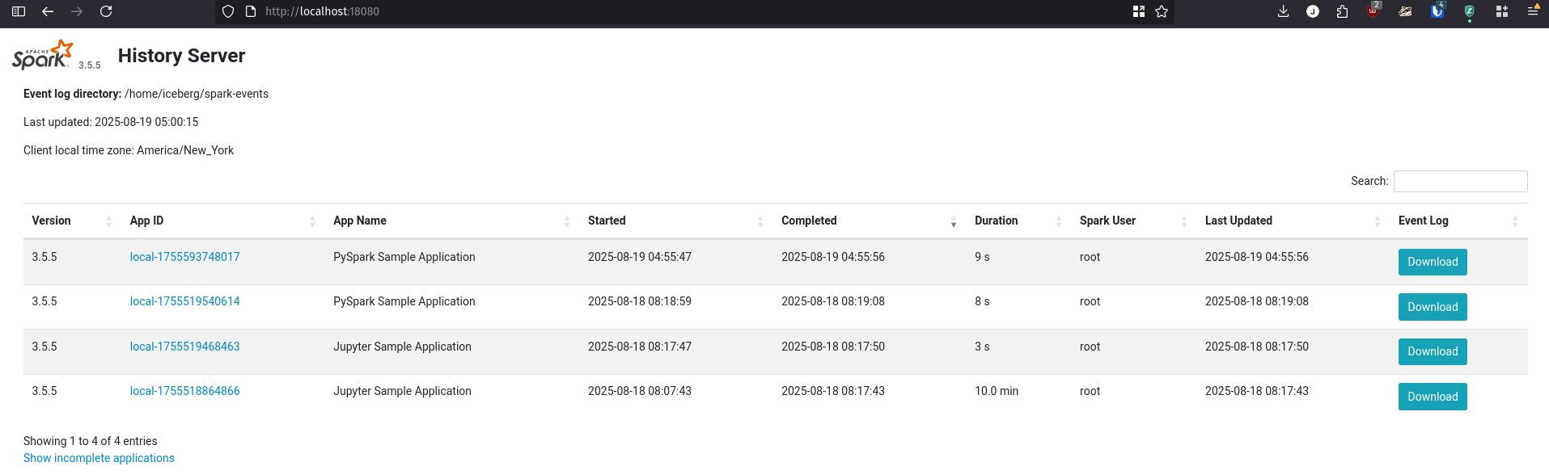Image resolution: width=1549 pixels, height=475 pixels.
Task: Click the Apache Spark logo
Action: [42, 55]
